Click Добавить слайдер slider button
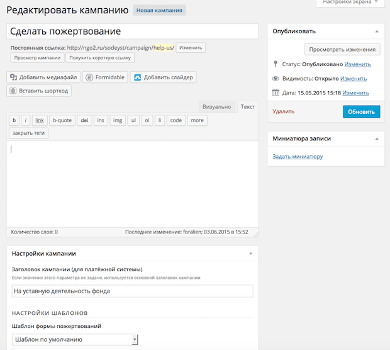390x350 pixels. (x=163, y=77)
